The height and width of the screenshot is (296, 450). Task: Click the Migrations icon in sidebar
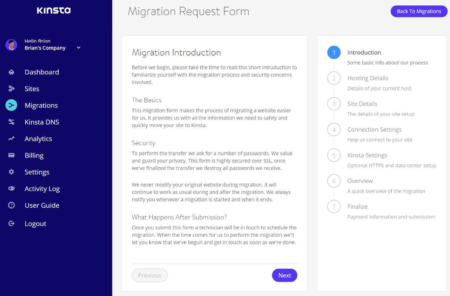[11, 105]
